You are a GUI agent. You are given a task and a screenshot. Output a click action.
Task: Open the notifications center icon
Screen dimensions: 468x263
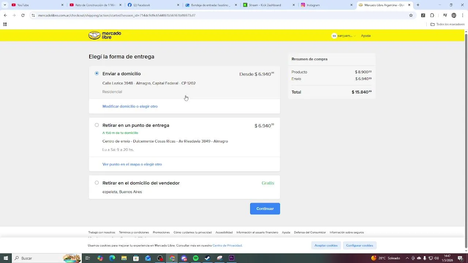click(x=460, y=258)
